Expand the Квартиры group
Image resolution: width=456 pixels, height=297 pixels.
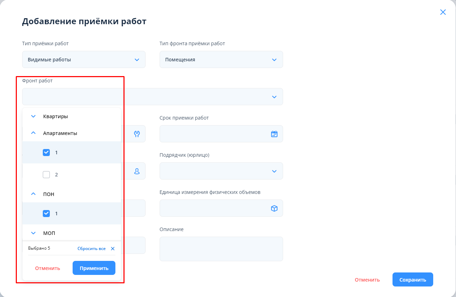point(34,116)
